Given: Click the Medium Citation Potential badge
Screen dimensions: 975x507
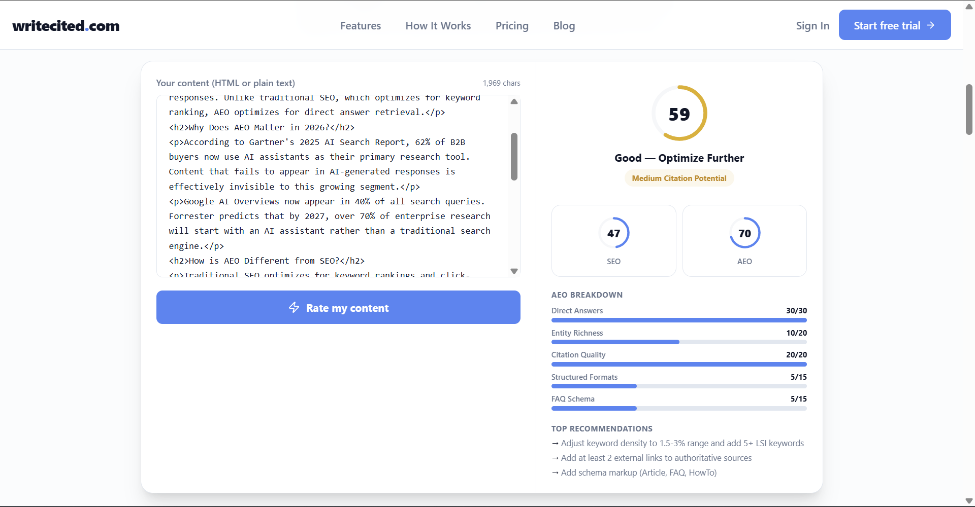Looking at the screenshot, I should [679, 178].
